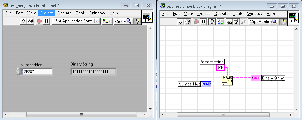Click Pause button in Block Diagram toolbar
302x120 pixels.
click(203, 22)
